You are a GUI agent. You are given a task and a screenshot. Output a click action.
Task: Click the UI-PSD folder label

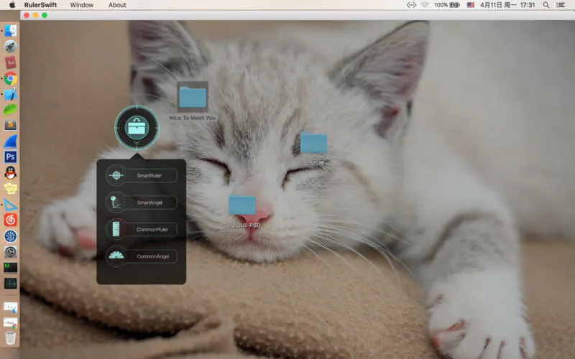[242, 225]
